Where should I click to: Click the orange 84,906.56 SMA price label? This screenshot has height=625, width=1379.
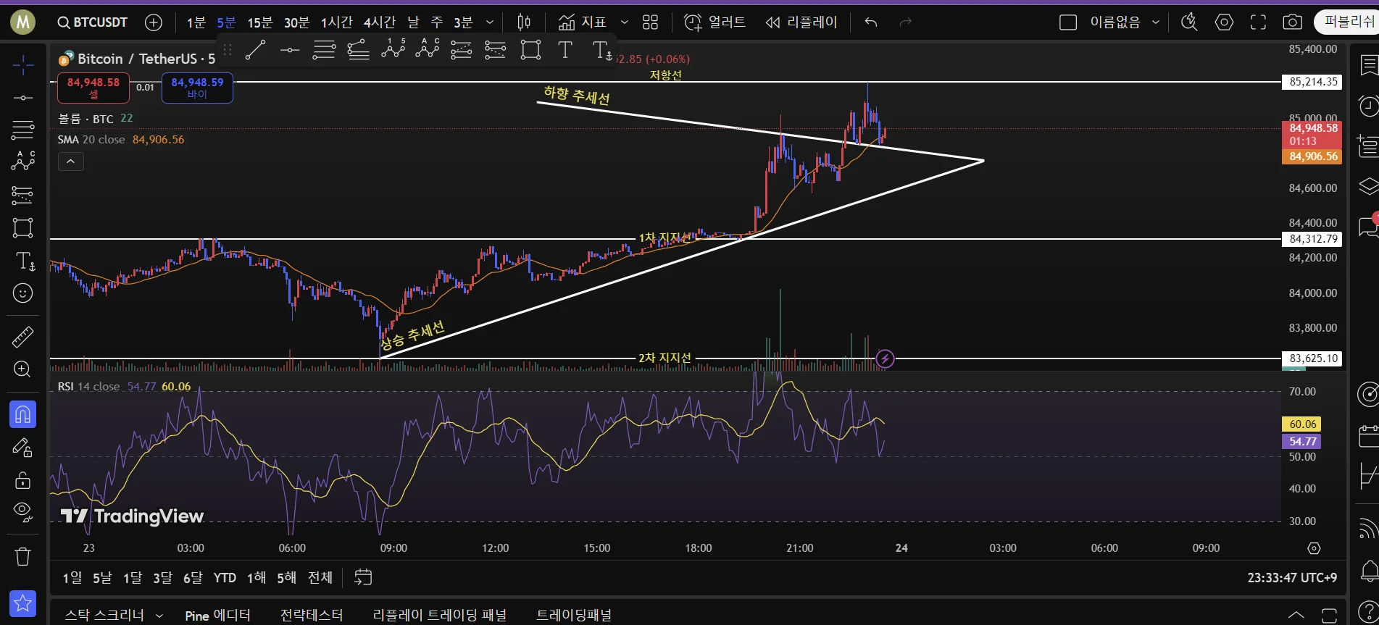[x=1312, y=156]
